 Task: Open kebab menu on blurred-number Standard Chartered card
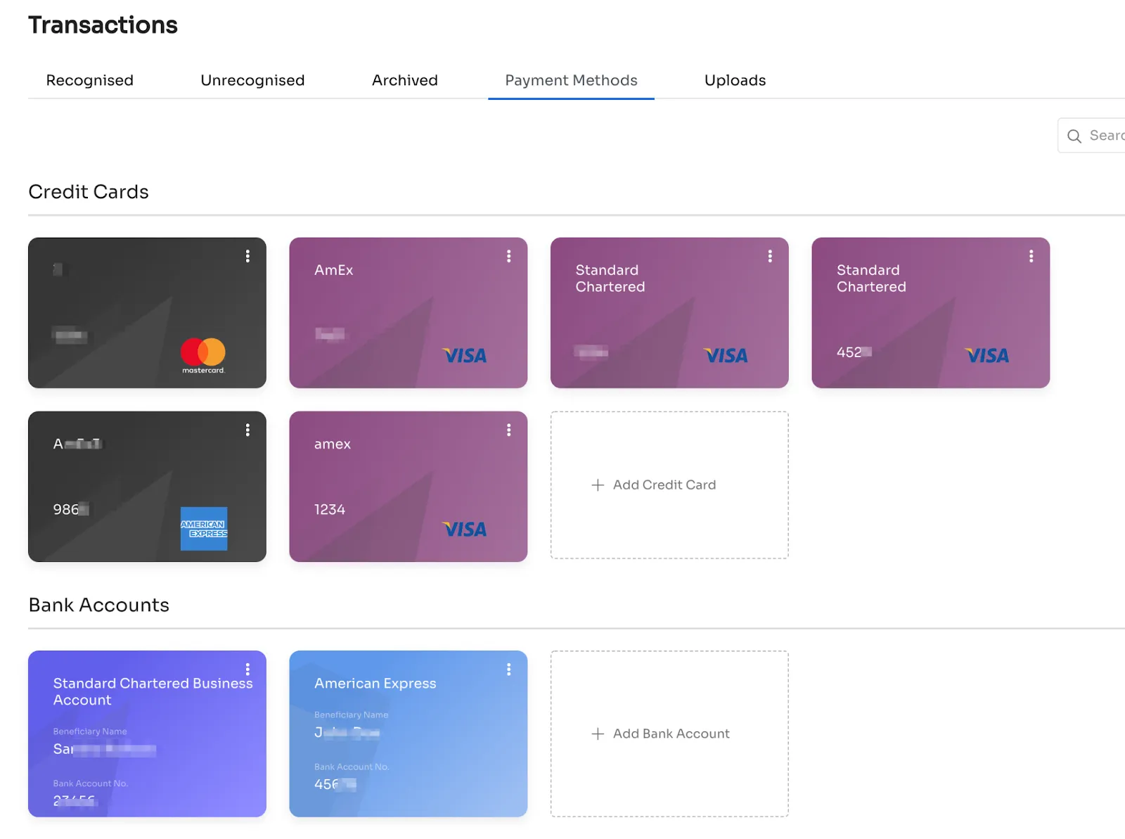pyautogui.click(x=770, y=256)
